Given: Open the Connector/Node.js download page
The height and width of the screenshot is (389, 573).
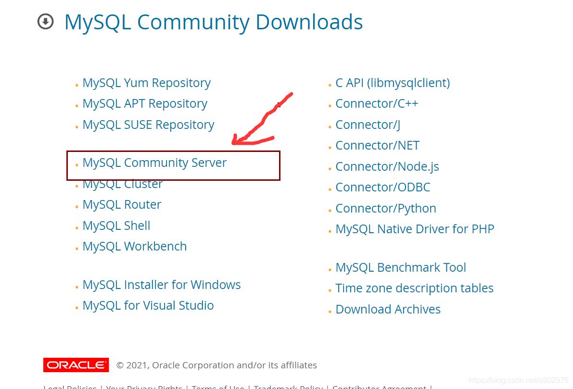Looking at the screenshot, I should click(387, 166).
